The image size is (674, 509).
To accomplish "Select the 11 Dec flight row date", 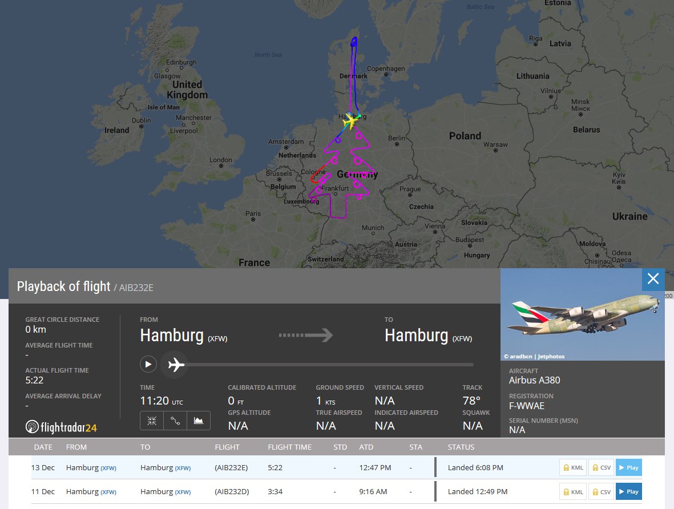I will 43,491.
